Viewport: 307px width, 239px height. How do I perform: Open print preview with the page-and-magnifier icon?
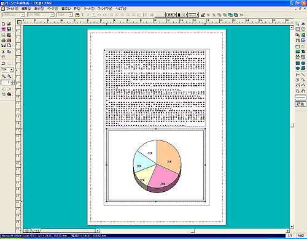pos(9,45)
